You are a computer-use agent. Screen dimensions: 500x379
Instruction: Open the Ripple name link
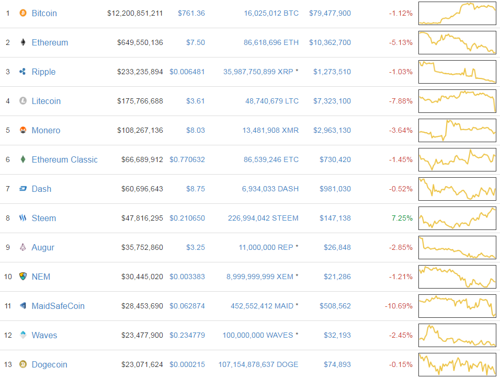click(43, 72)
